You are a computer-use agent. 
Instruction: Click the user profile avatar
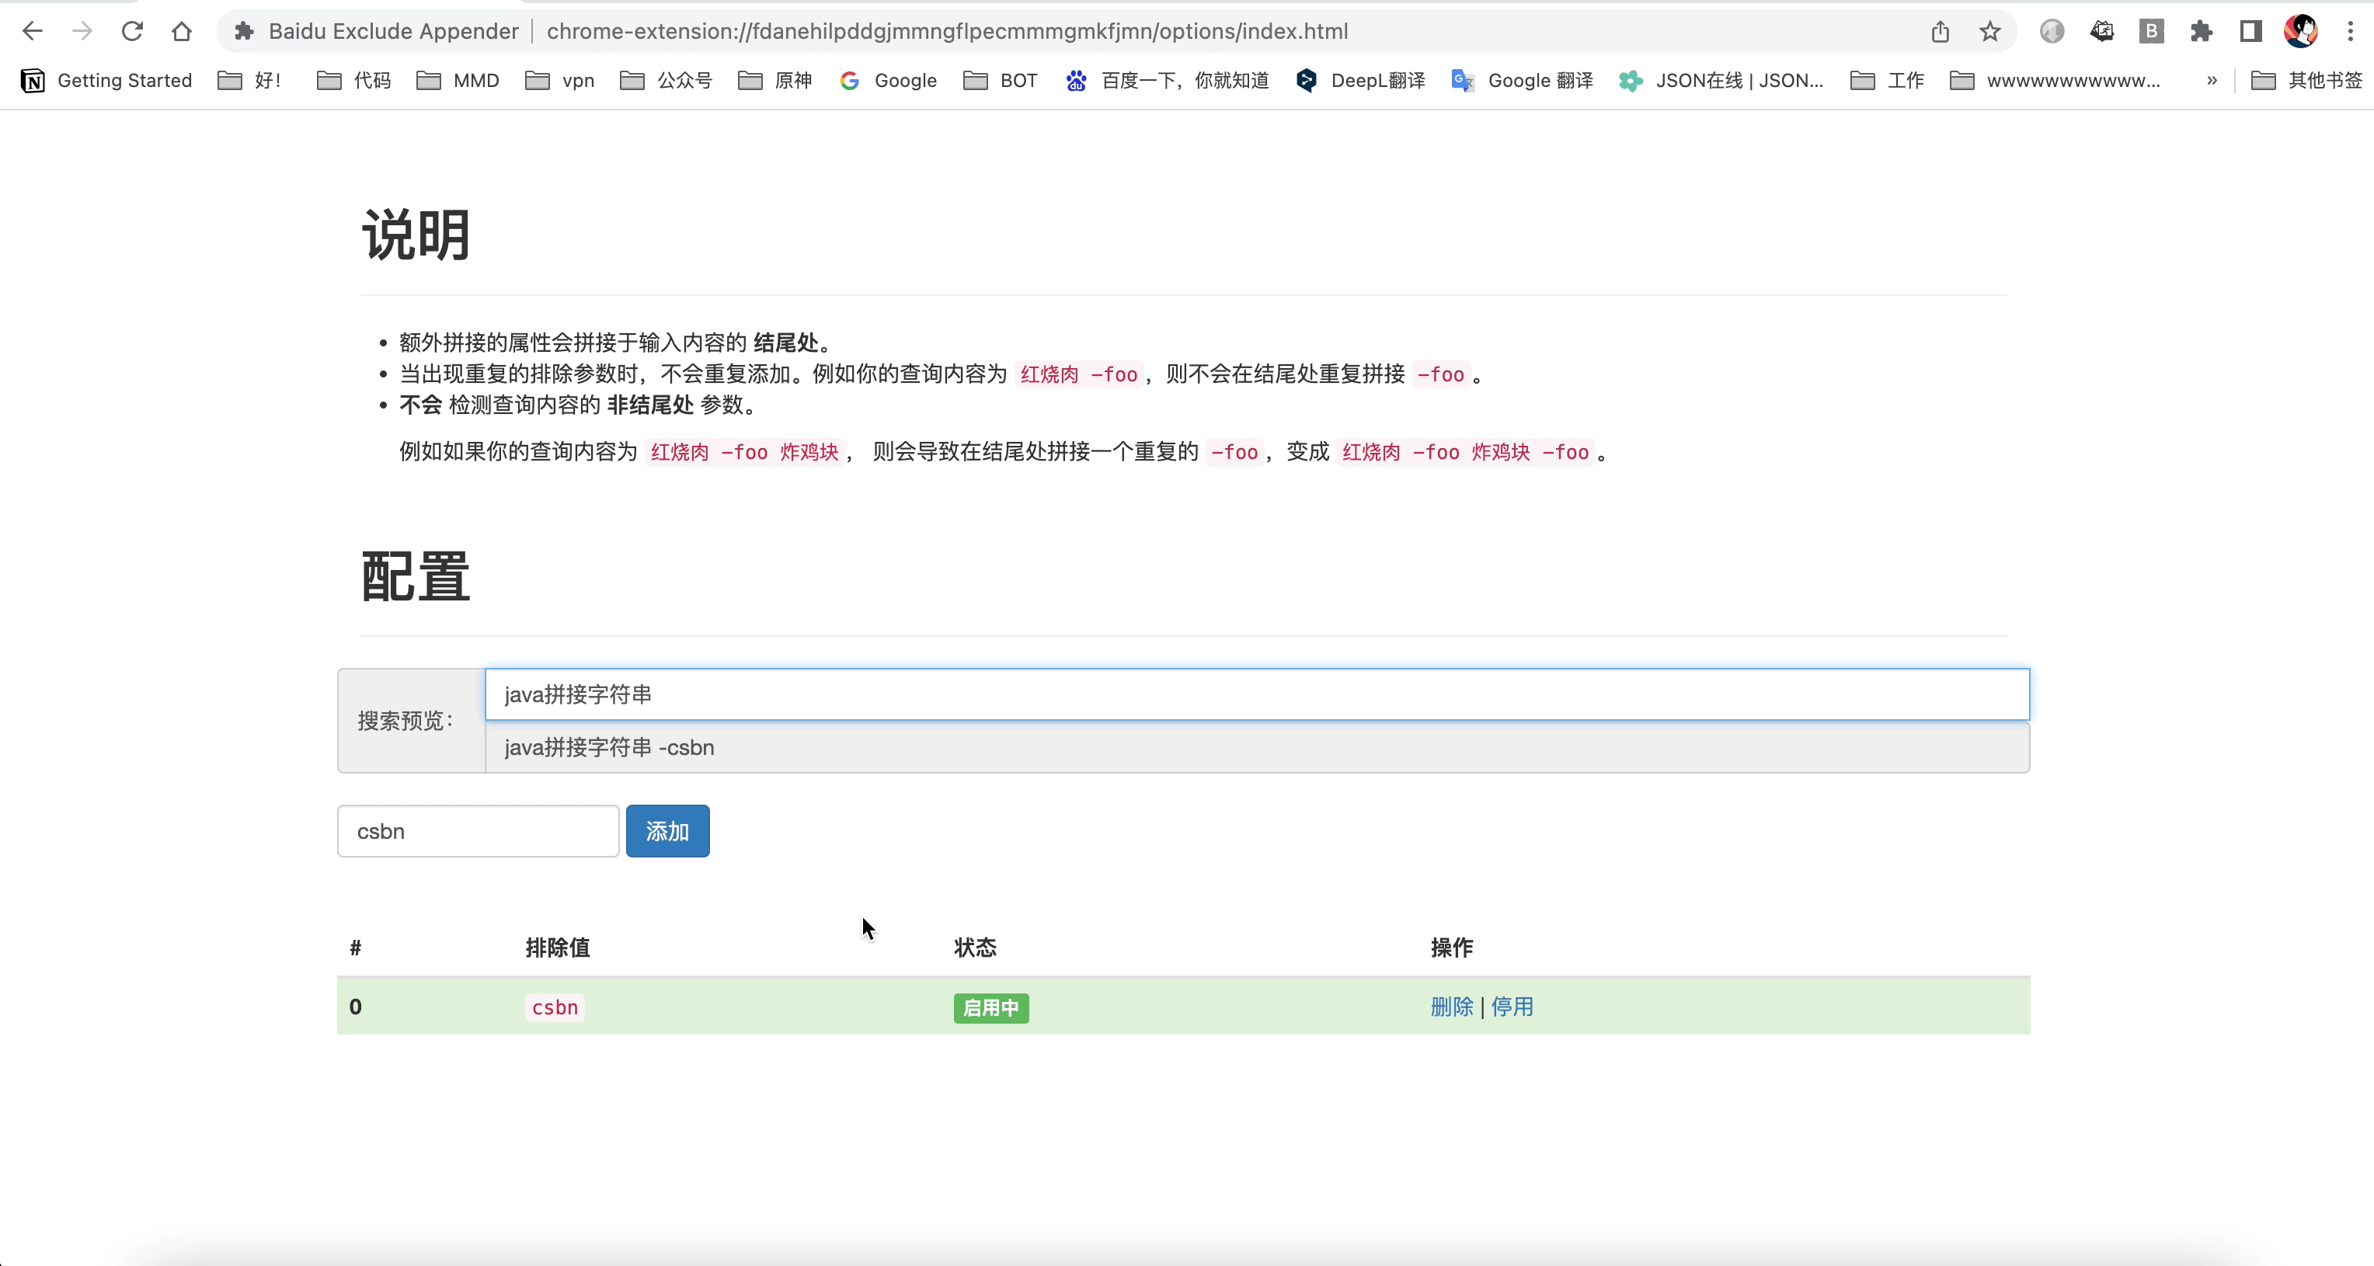(x=2300, y=31)
